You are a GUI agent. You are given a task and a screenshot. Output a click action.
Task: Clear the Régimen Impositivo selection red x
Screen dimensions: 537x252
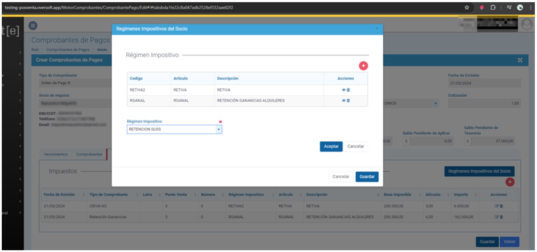click(x=220, y=122)
